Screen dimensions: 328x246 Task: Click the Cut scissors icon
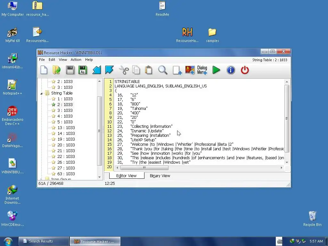click(x=124, y=70)
